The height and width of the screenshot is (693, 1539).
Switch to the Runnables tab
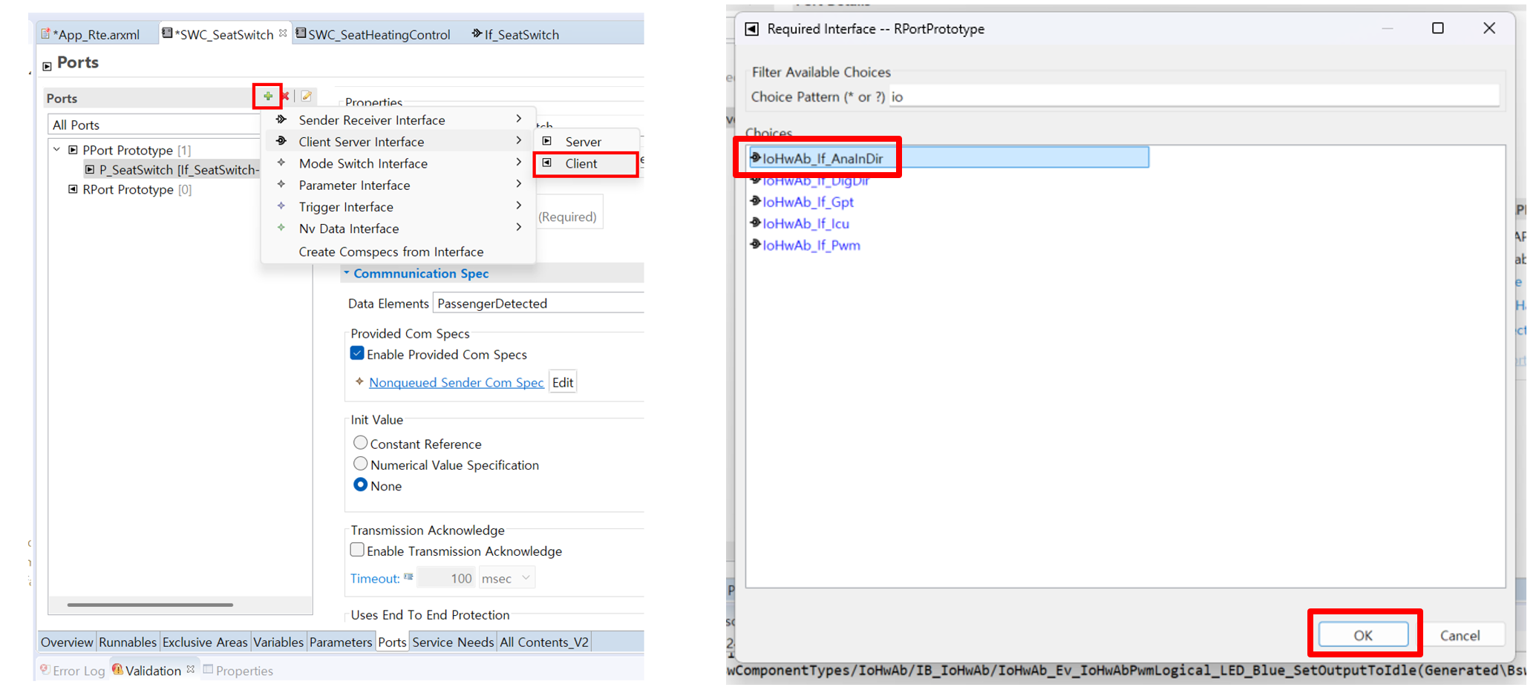[x=127, y=642]
